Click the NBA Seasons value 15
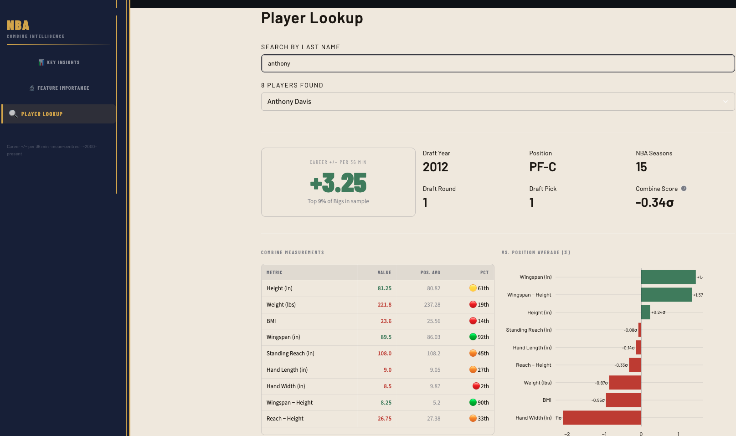Screen dimensions: 736x436 [x=641, y=167]
